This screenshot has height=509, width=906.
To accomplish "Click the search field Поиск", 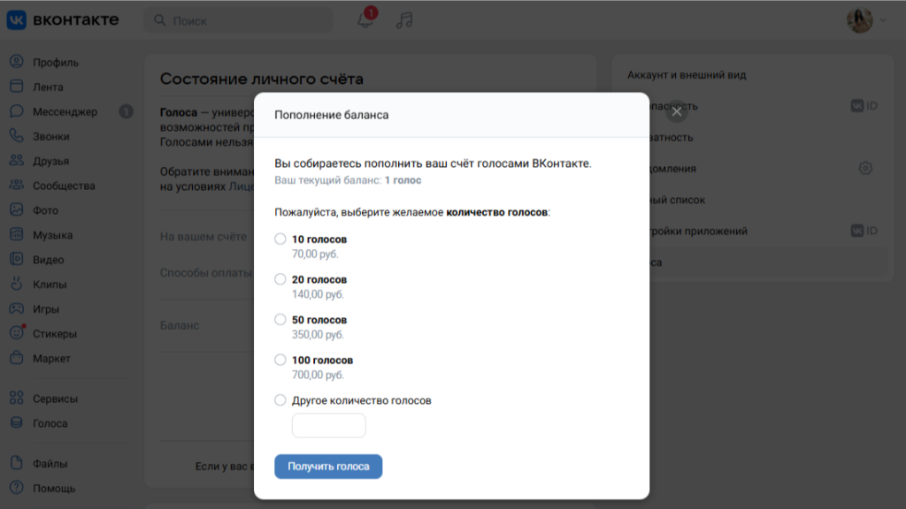I will [238, 21].
